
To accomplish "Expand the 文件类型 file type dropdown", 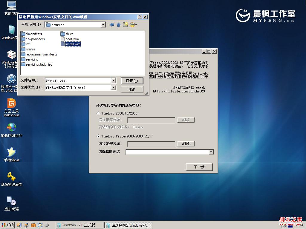I will 113,87.
